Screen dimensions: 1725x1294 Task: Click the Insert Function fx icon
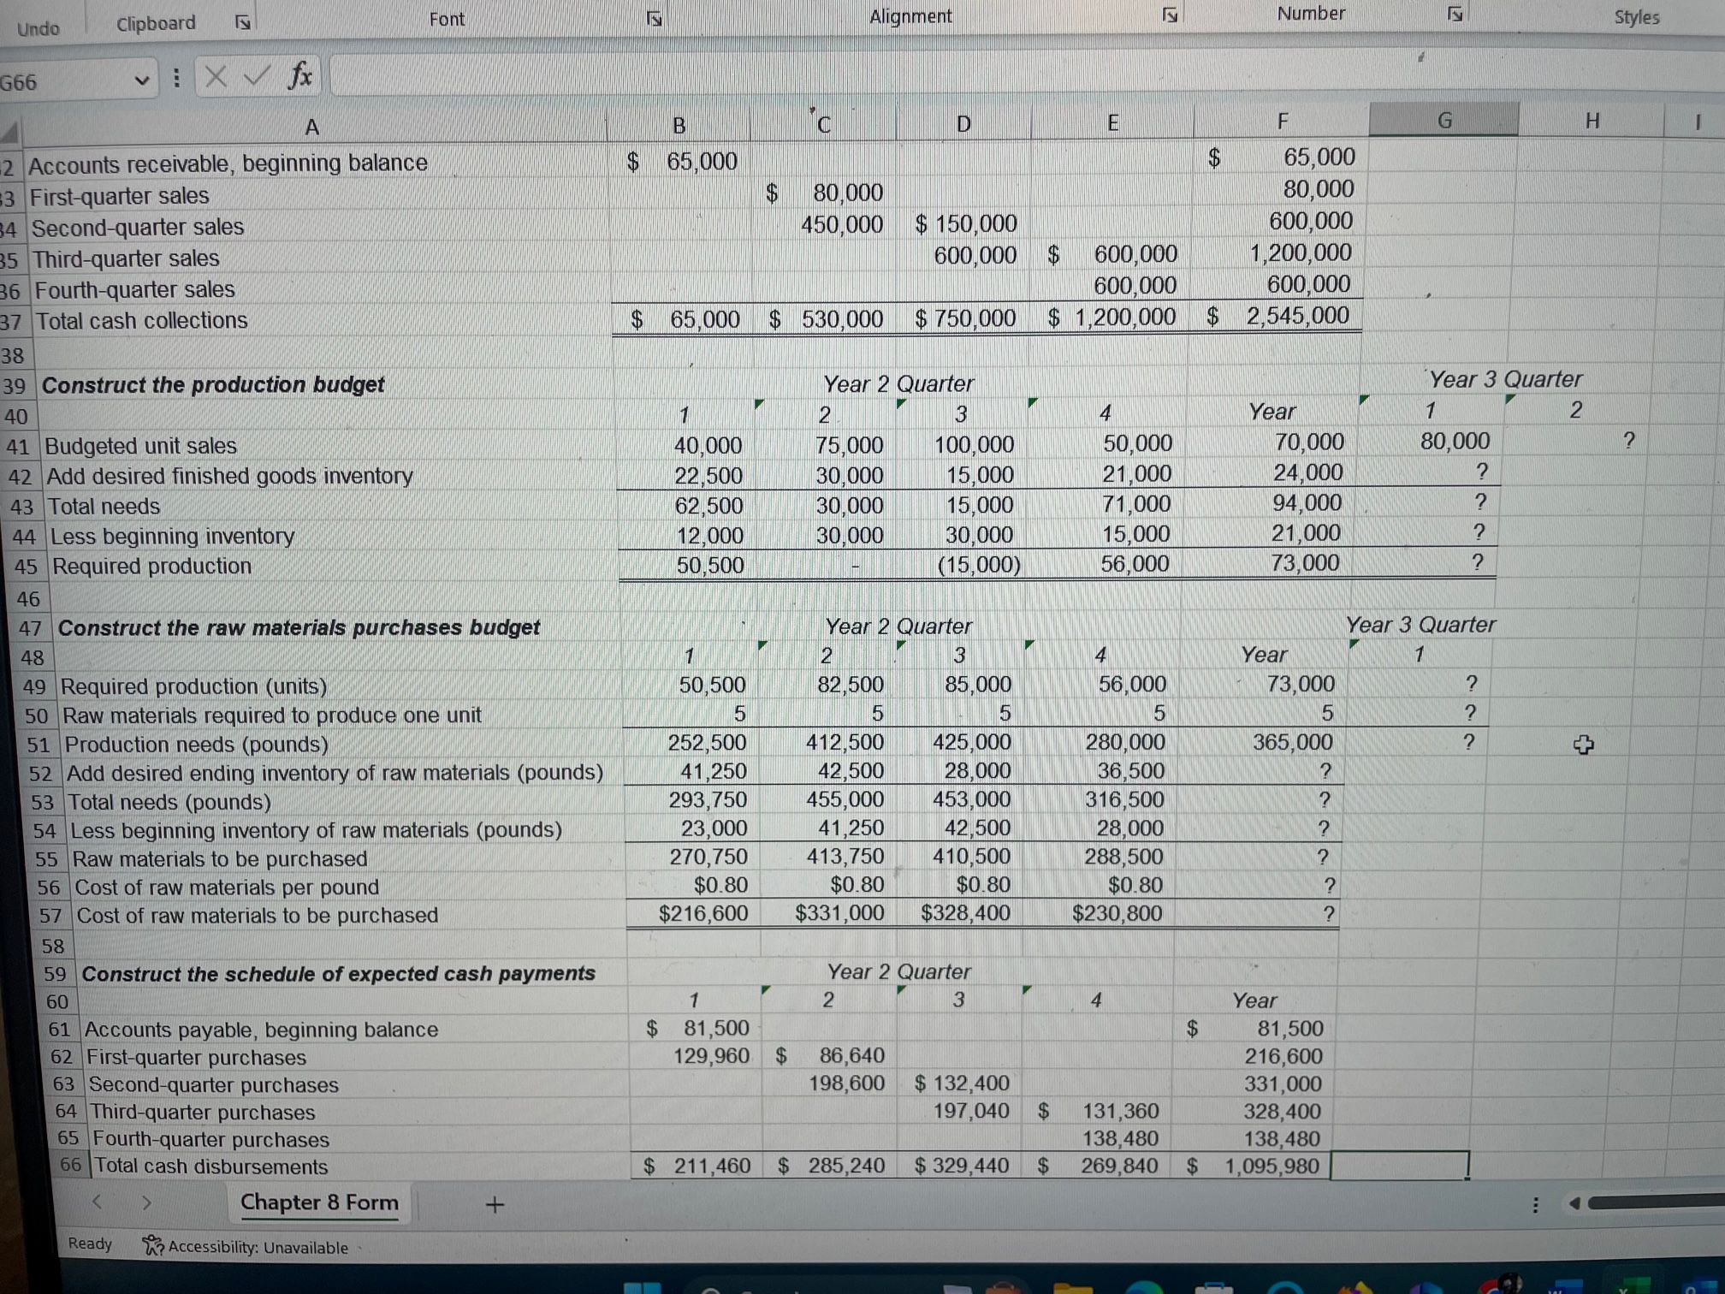pyautogui.click(x=299, y=77)
